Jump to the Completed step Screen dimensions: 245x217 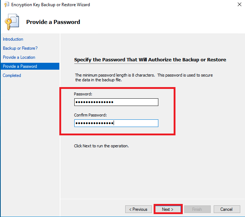click(x=12, y=75)
